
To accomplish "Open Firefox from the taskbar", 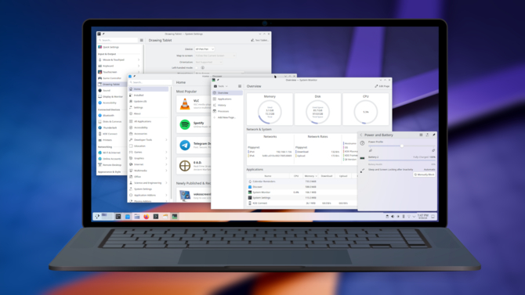I will click(147, 217).
